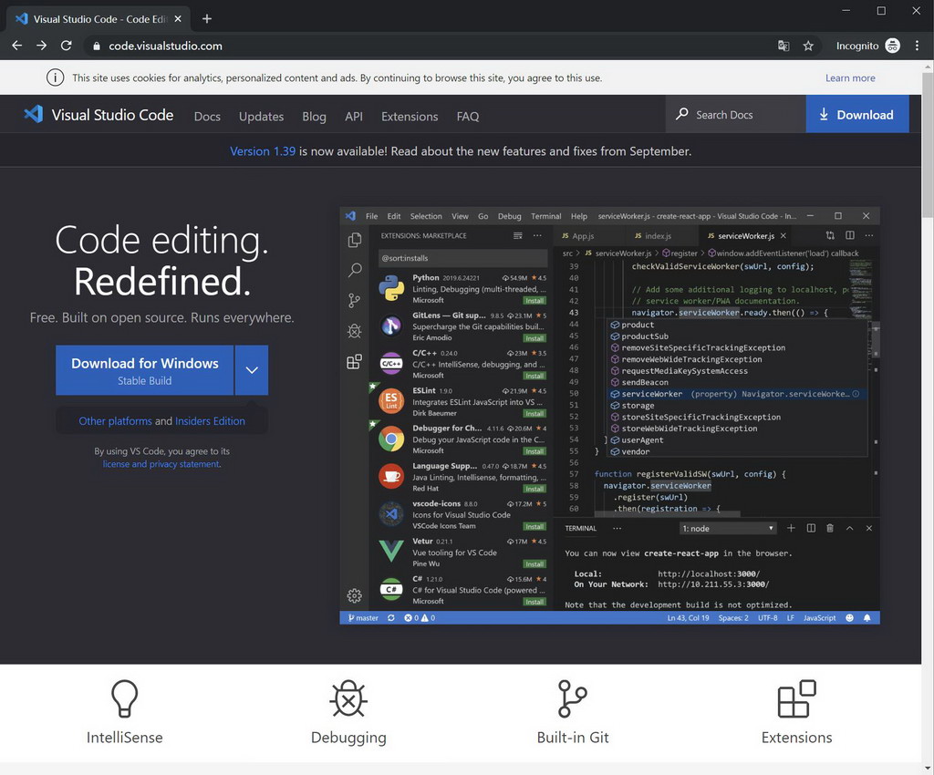Open the Learn more cookie link
This screenshot has height=775, width=934.
[850, 78]
